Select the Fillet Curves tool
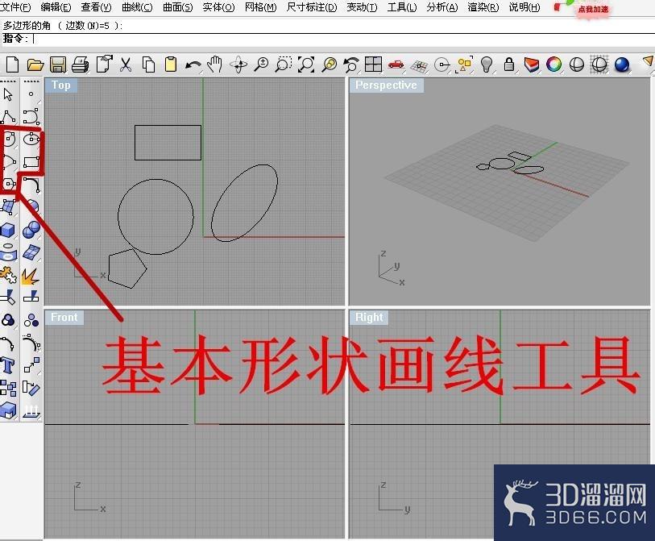This screenshot has height=541, width=655. pos(31,184)
